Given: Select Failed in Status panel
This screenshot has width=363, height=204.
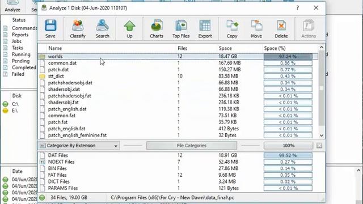Looking at the screenshot, I should coord(18,74).
